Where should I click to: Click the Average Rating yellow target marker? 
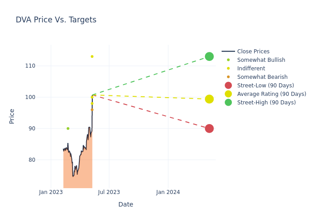click(x=209, y=99)
